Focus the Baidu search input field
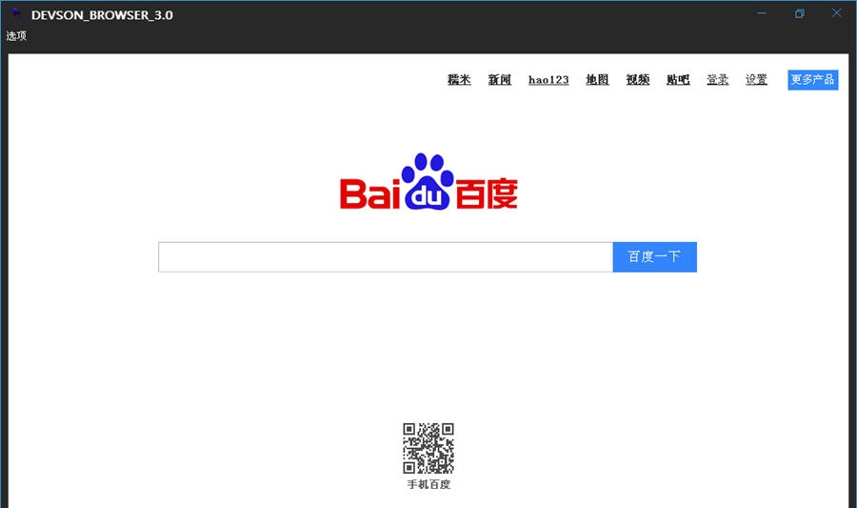This screenshot has height=508, width=857. [386, 257]
